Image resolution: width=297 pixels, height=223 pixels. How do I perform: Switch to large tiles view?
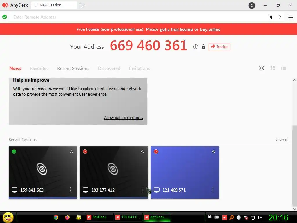(262, 68)
